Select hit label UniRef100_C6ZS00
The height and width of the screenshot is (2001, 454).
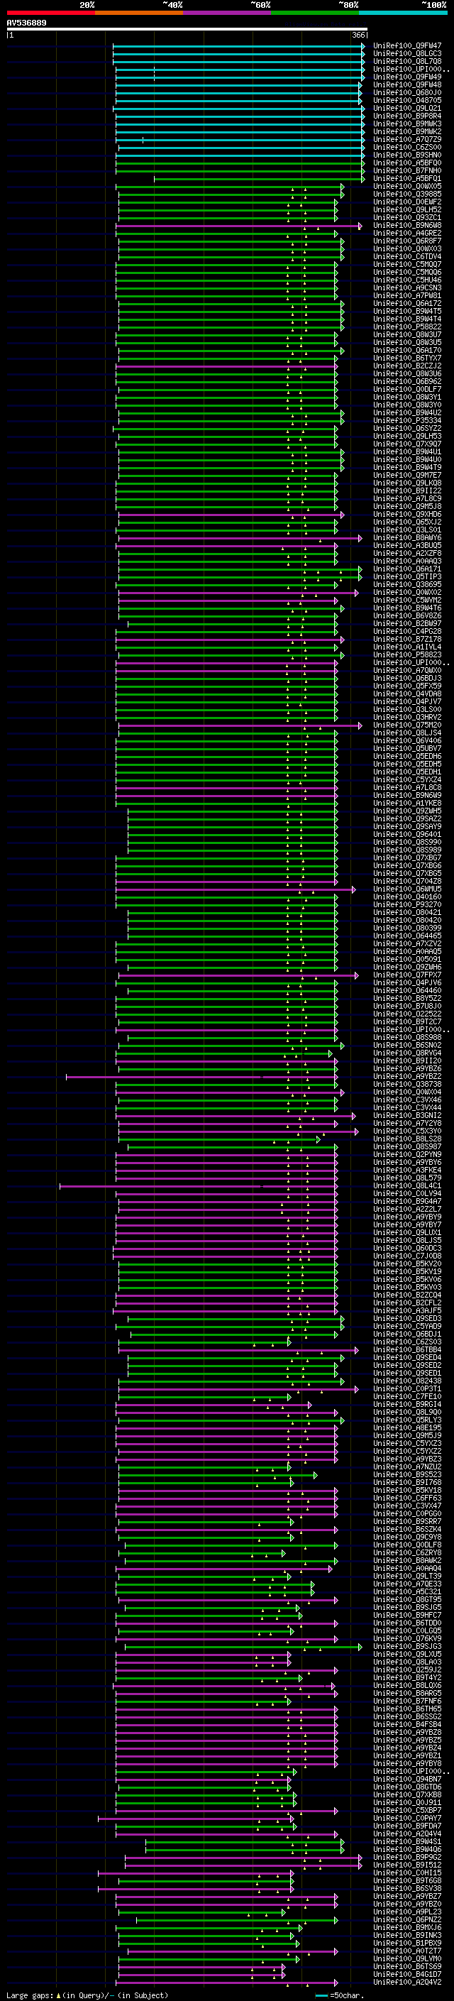coord(407,148)
